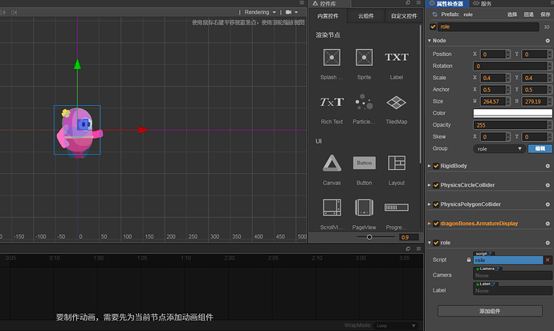Click Prefab 保存 button
The width and height of the screenshot is (554, 331).
coord(545,14)
